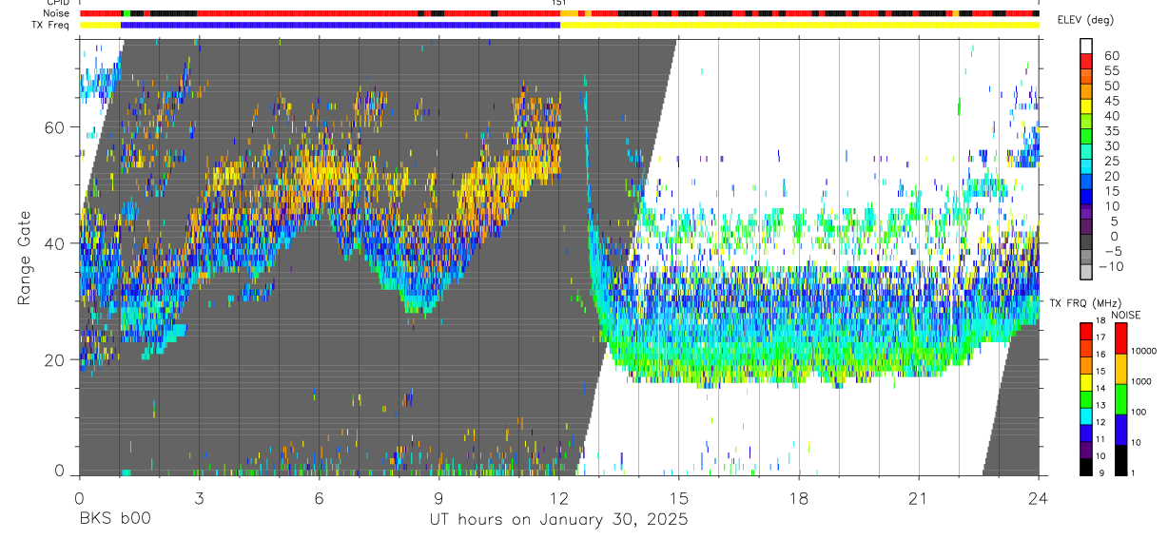Viewport: 1168px width, 539px height.
Task: Click the blue segment of the TX Freq strip
Action: 341,25
